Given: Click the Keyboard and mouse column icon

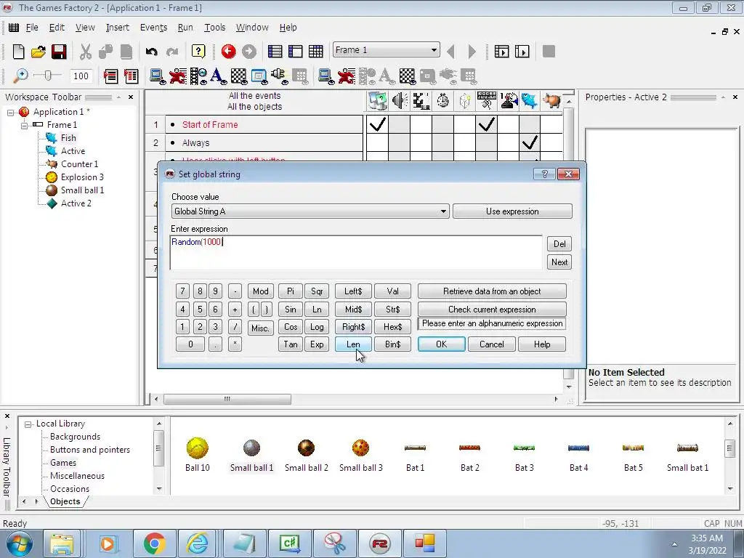Looking at the screenshot, I should tap(486, 100).
